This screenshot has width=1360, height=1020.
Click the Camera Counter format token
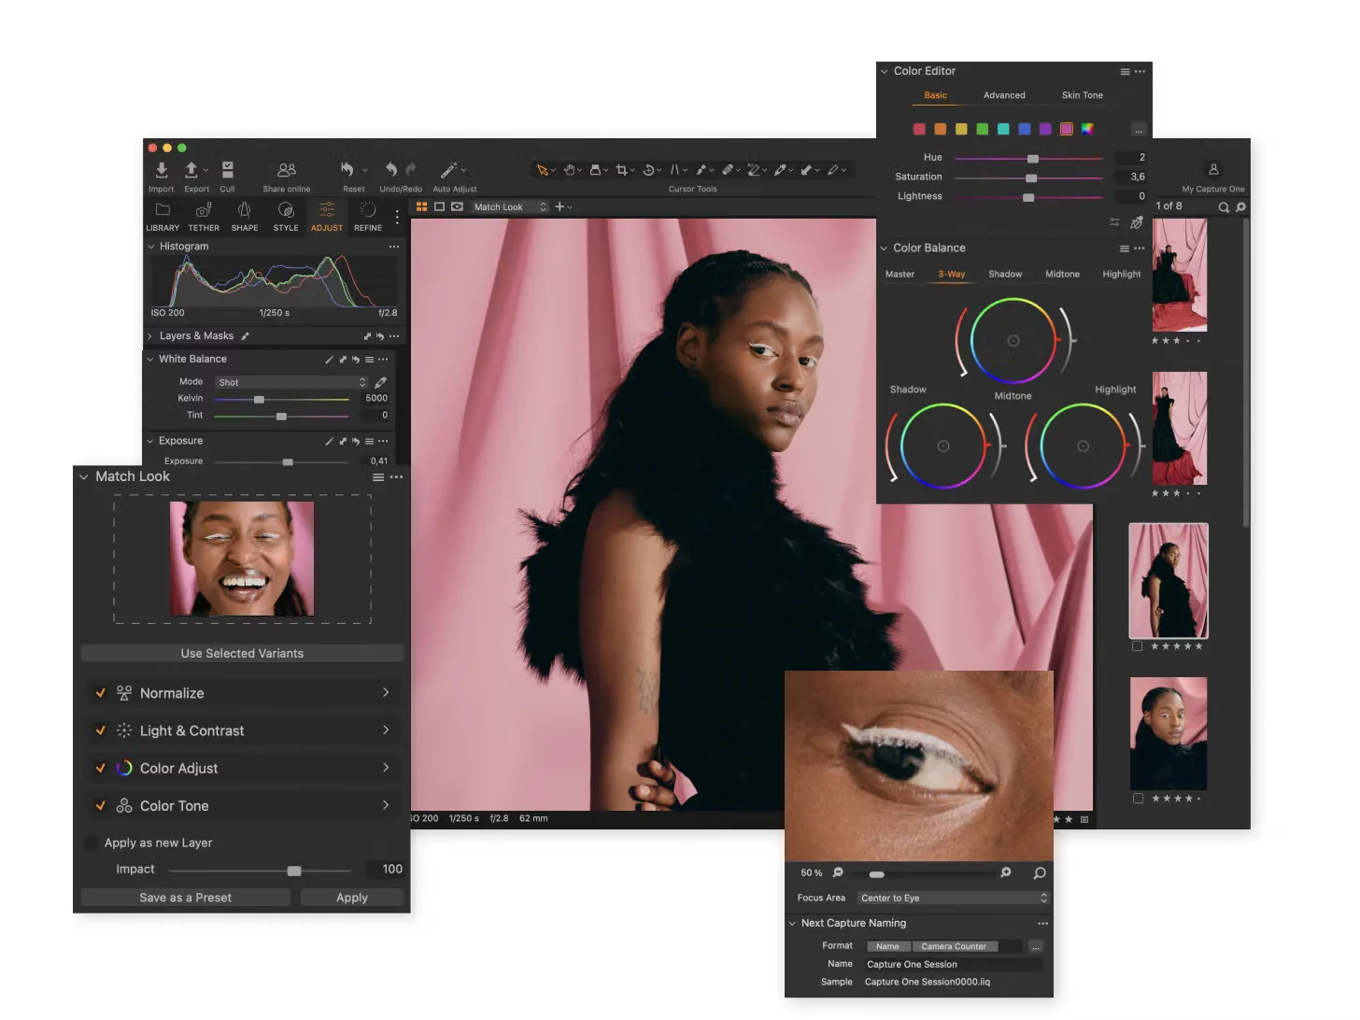954,946
